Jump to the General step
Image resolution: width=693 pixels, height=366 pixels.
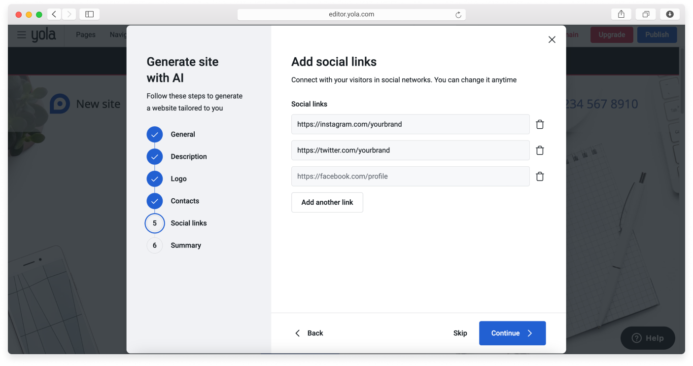point(182,134)
